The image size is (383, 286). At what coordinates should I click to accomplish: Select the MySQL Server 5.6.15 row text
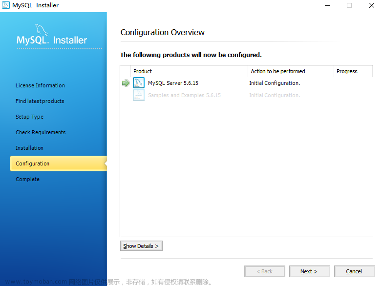(173, 83)
